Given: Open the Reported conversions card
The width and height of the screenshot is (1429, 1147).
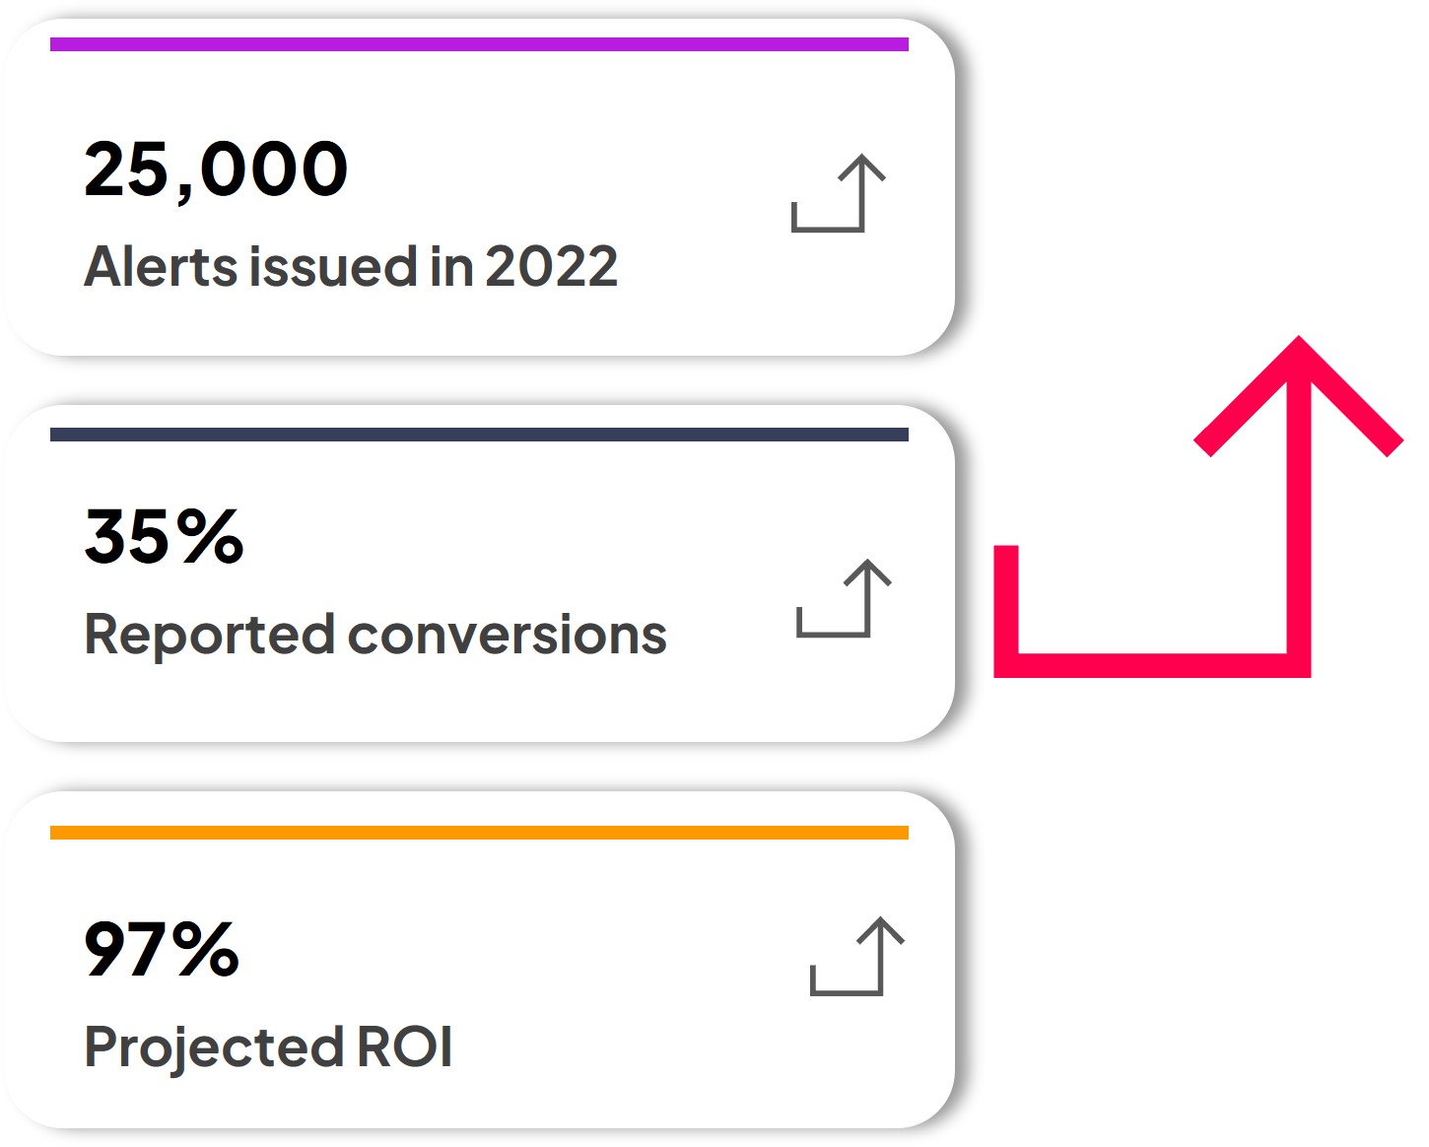Looking at the screenshot, I should pos(479,573).
